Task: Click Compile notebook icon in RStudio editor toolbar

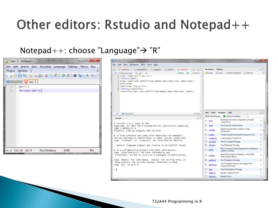Action: point(146,73)
